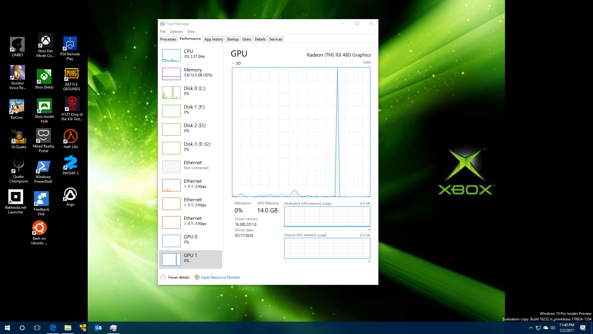Select Disk 0 (C:) entry
This screenshot has width=593, height=334.
click(191, 92)
